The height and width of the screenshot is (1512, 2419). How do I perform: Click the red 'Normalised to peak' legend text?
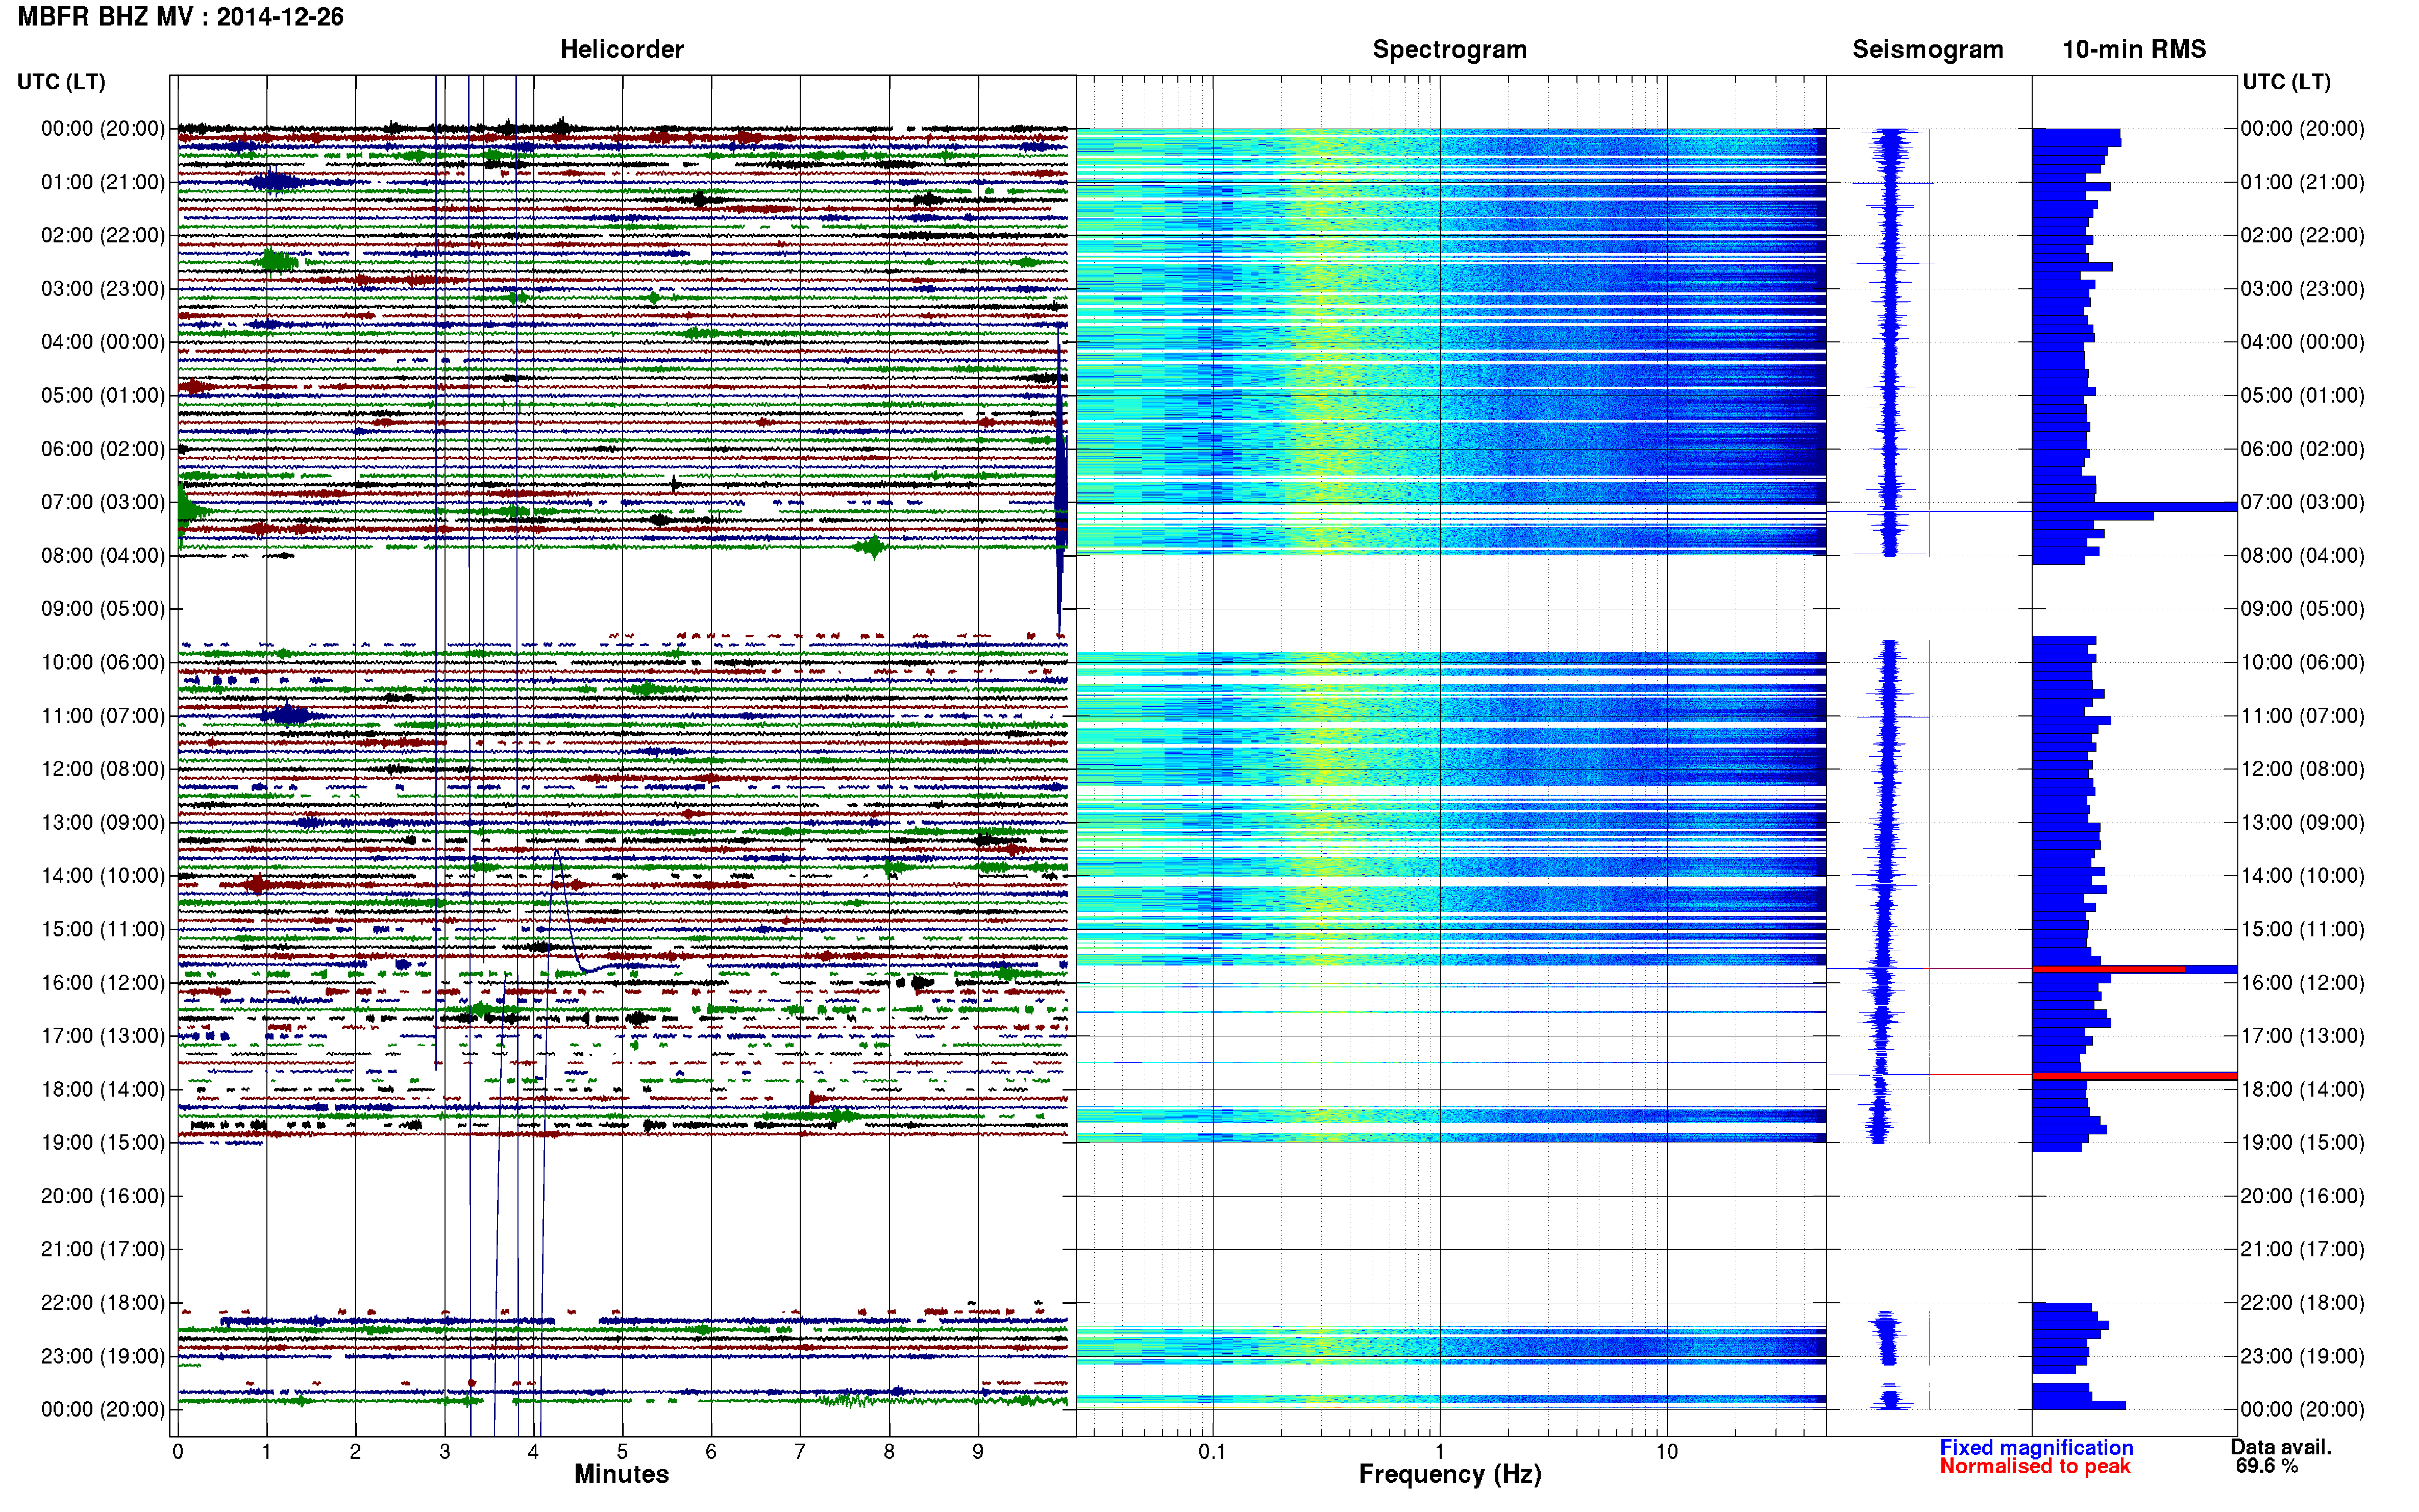[x=2034, y=1467]
